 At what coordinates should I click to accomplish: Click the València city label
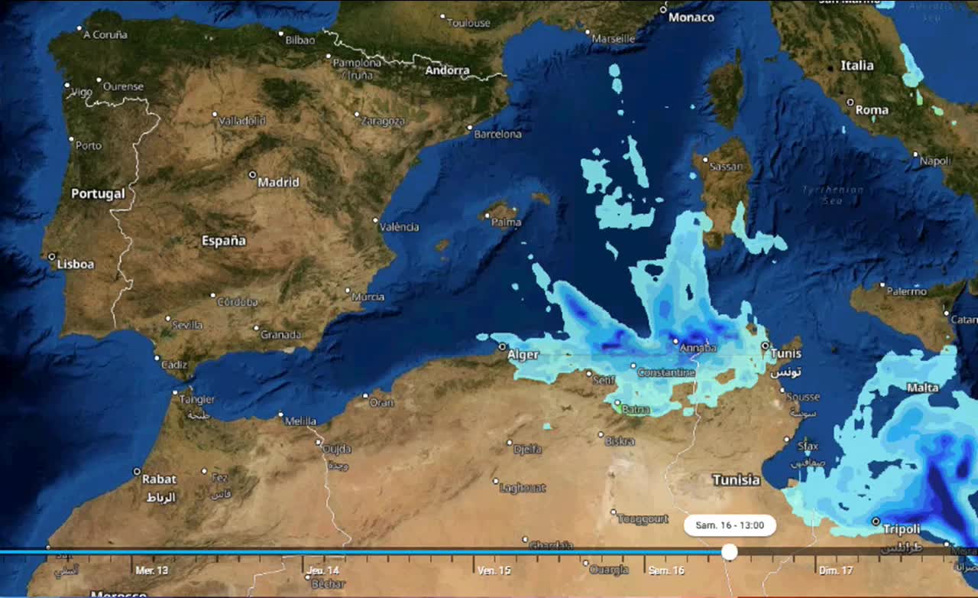(x=400, y=226)
